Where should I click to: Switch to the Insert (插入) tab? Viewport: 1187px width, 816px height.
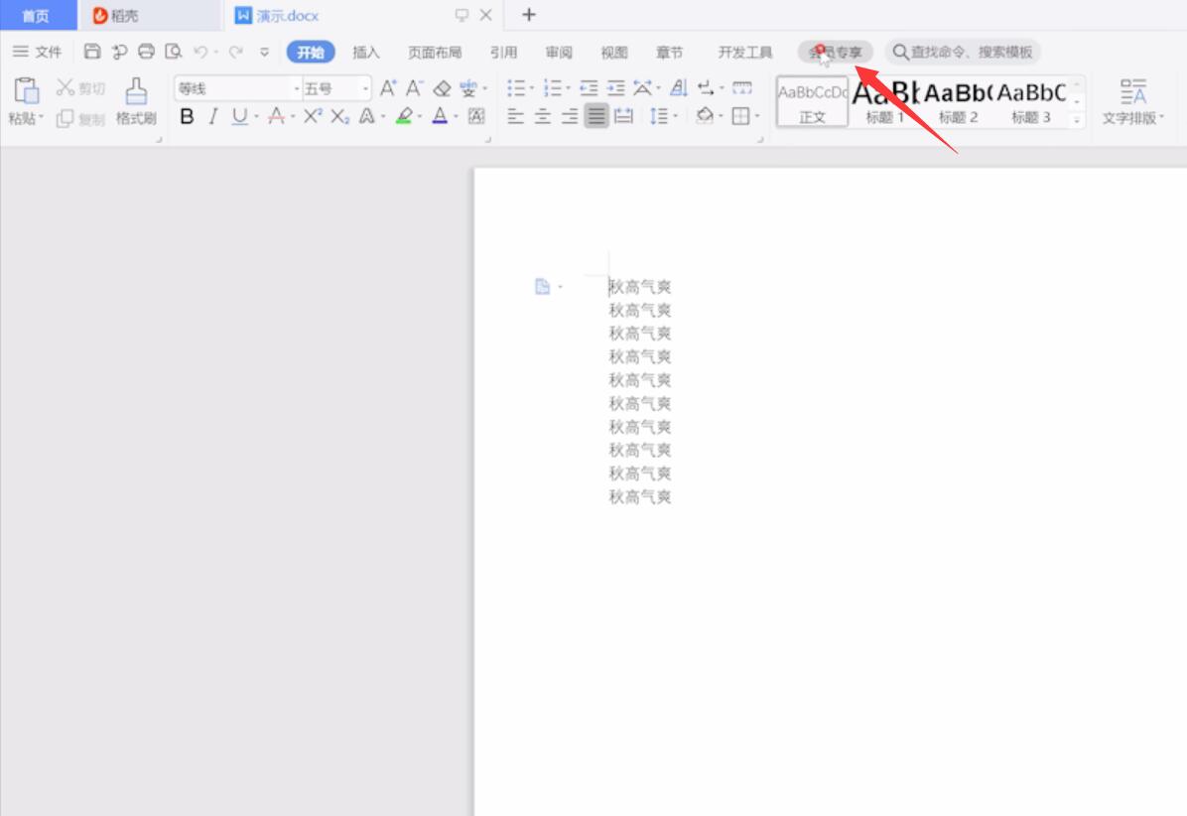(365, 52)
